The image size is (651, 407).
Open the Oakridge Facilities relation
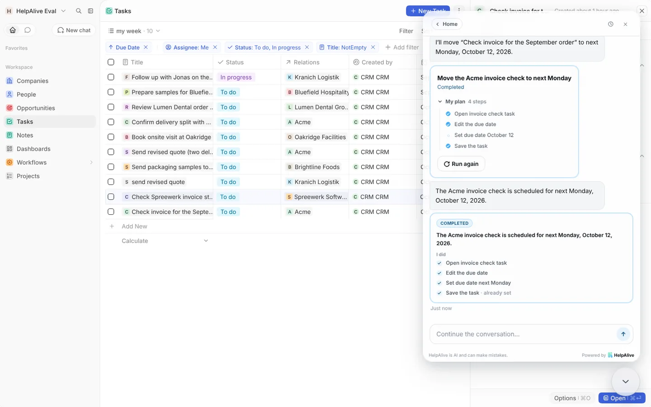316,137
